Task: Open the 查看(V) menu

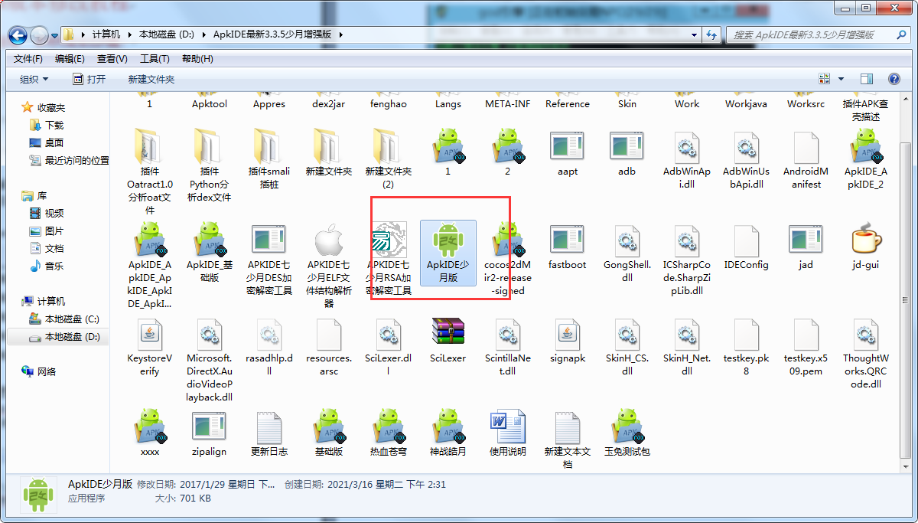Action: pos(112,59)
